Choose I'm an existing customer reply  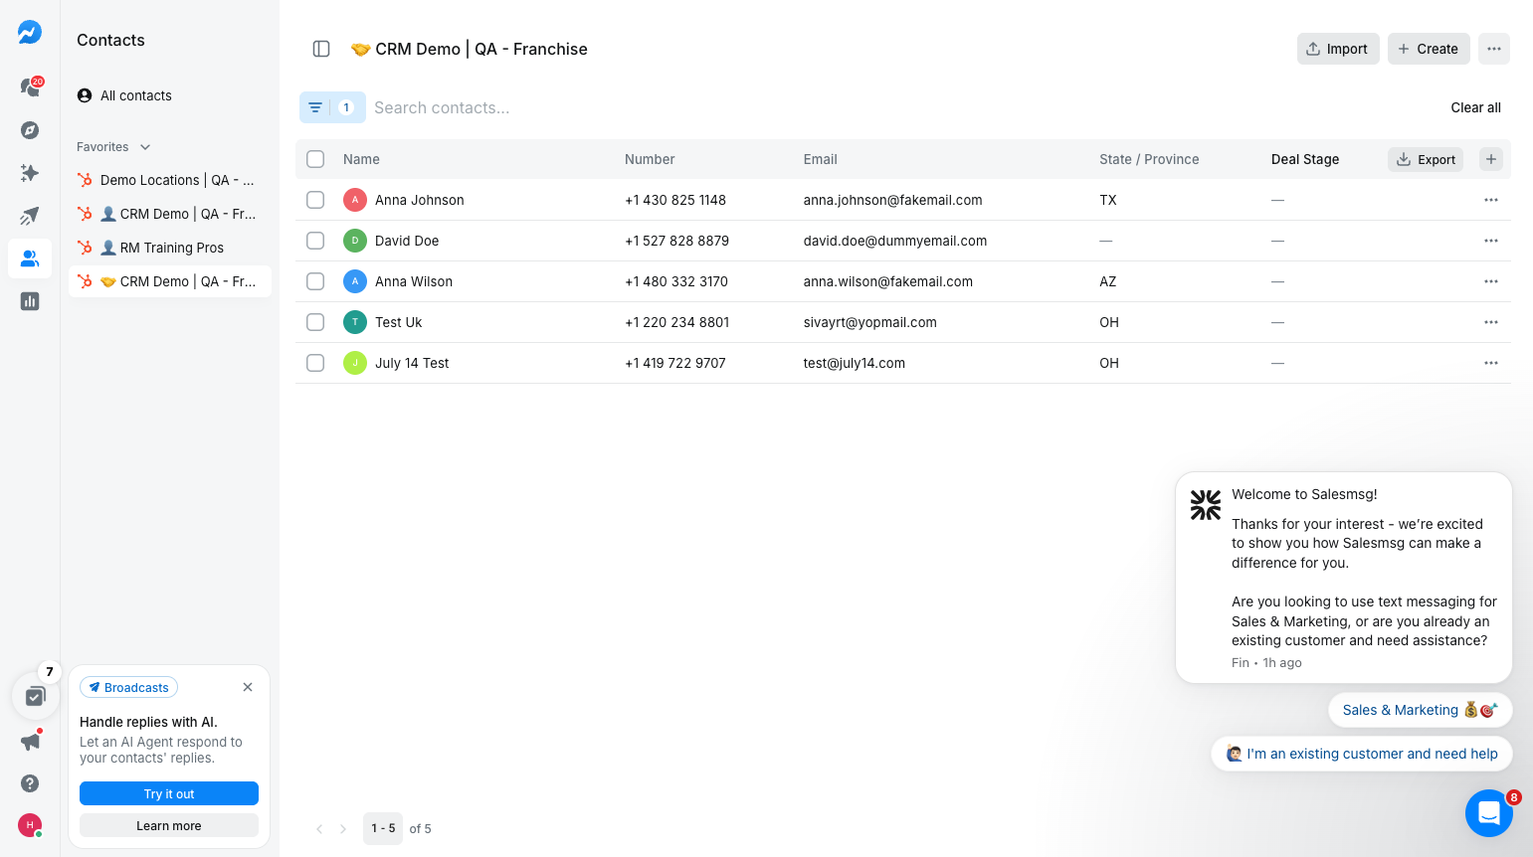click(x=1362, y=754)
